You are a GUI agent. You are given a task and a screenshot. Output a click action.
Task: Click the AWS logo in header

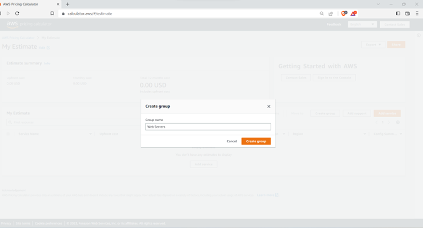click(12, 25)
